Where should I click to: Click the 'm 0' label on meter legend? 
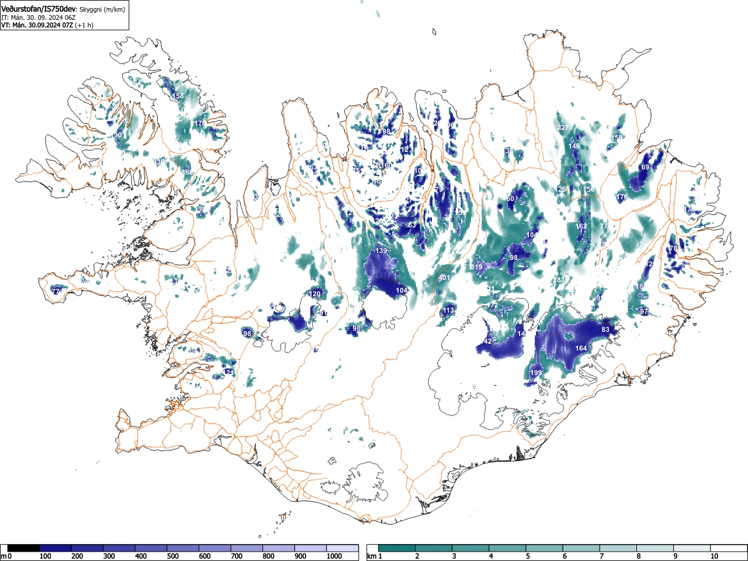tap(6, 556)
